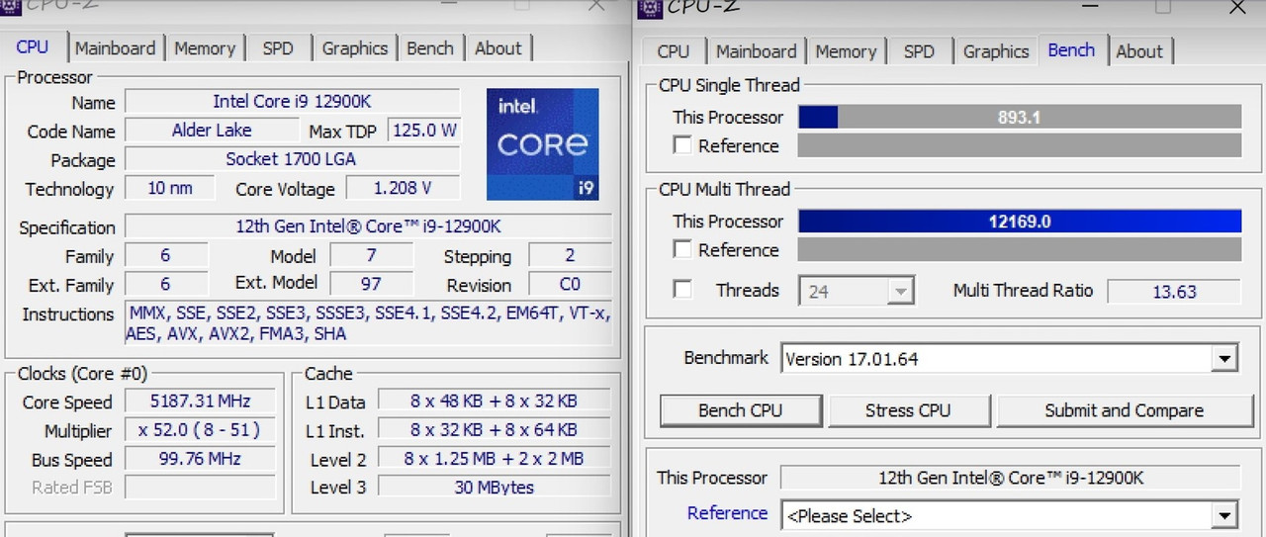Click Ext. Model value 97
The height and width of the screenshot is (537, 1266).
click(371, 284)
